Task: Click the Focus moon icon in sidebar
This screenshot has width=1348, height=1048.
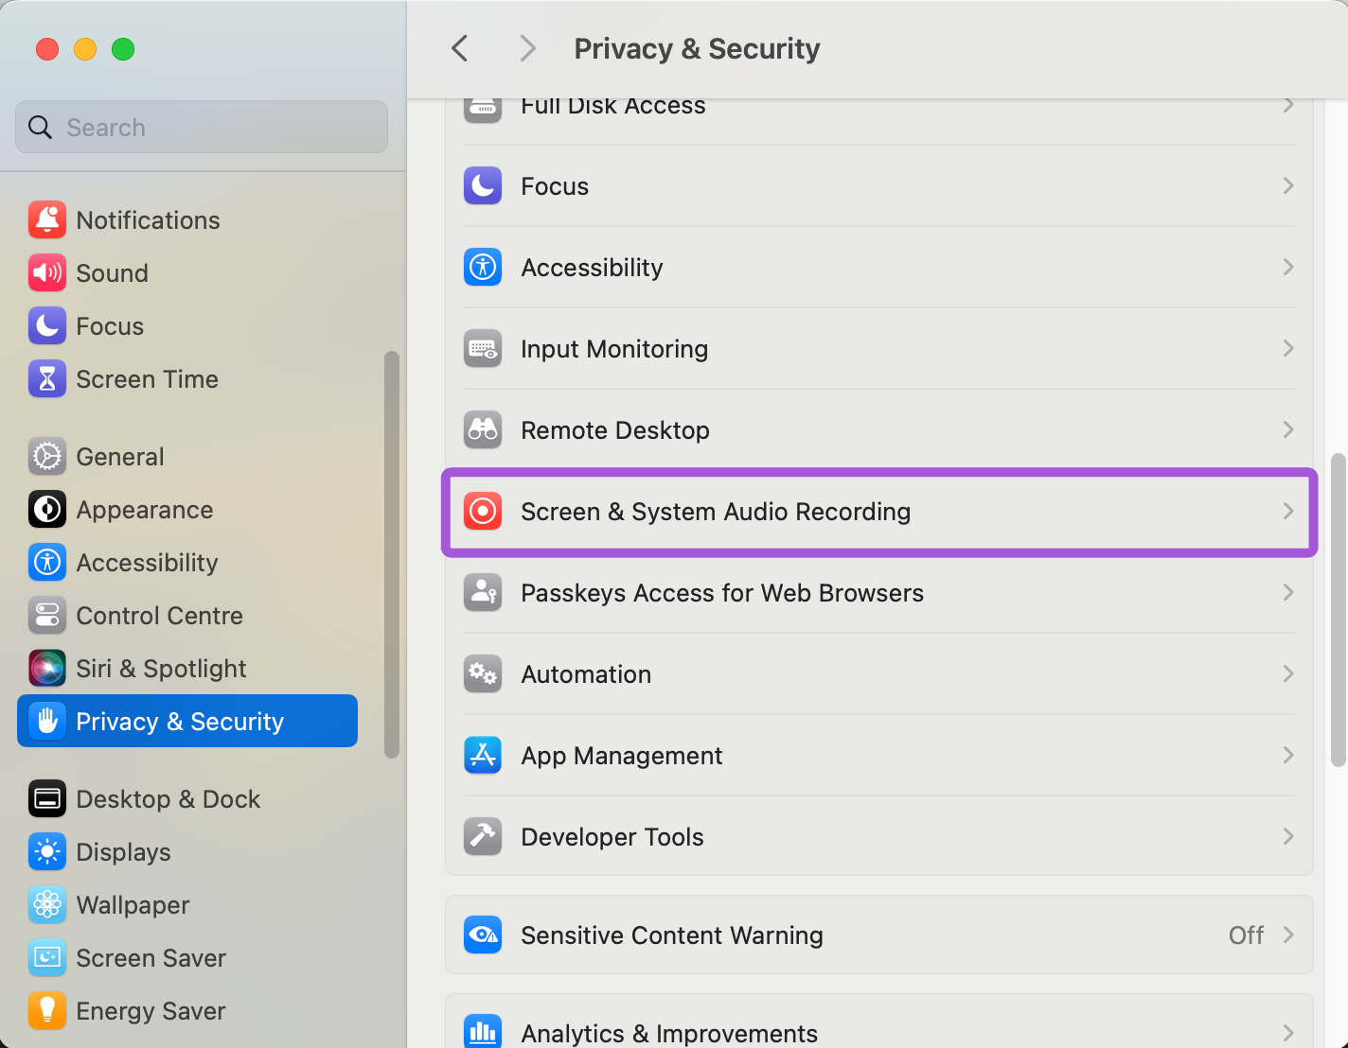Action: [x=47, y=325]
